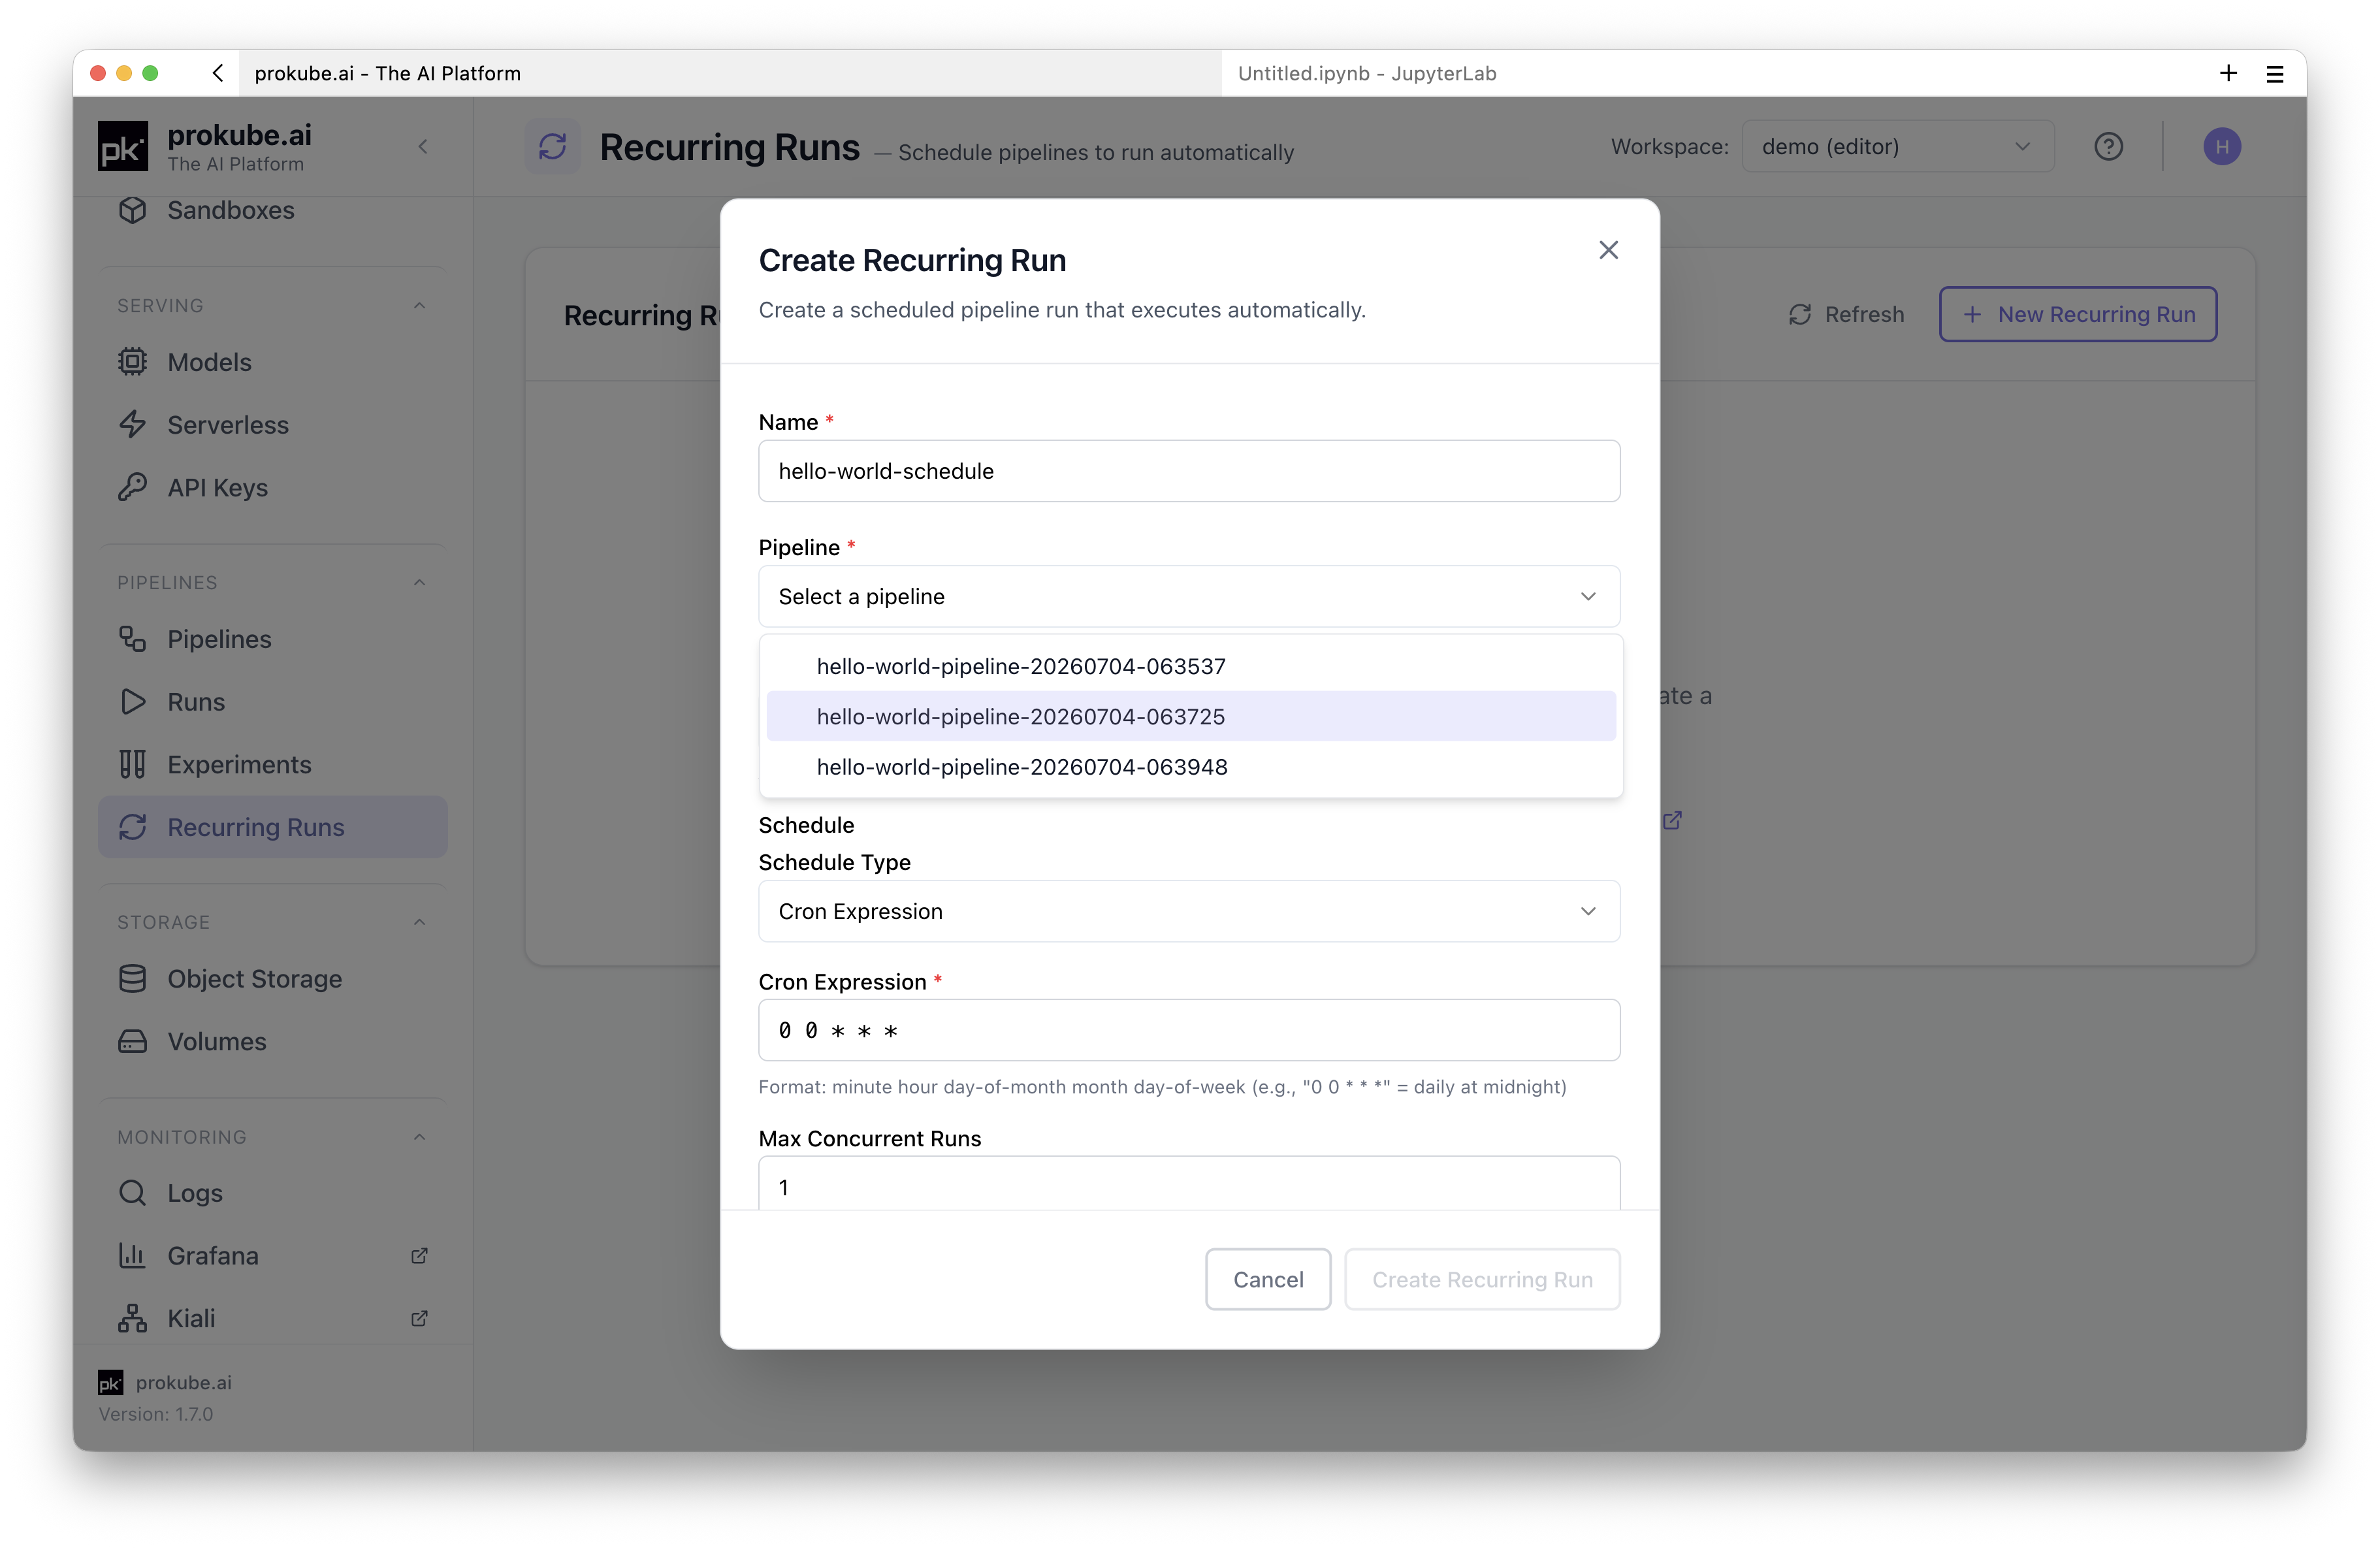Collapse the PIPELINES section
The height and width of the screenshot is (1548, 2380).
point(419,583)
